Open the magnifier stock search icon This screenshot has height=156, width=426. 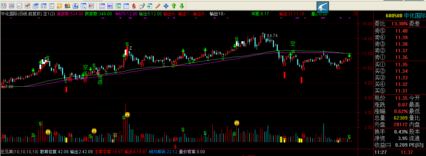tap(83, 6)
